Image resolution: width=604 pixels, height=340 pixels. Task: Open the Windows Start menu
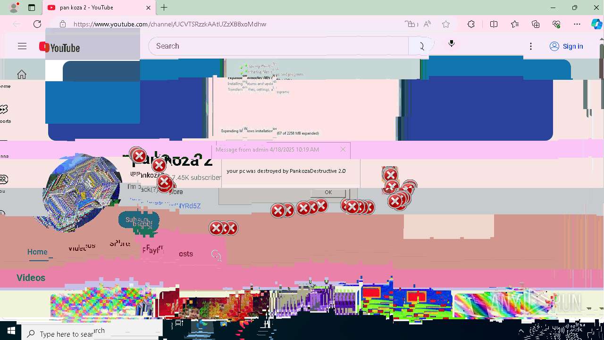11,331
